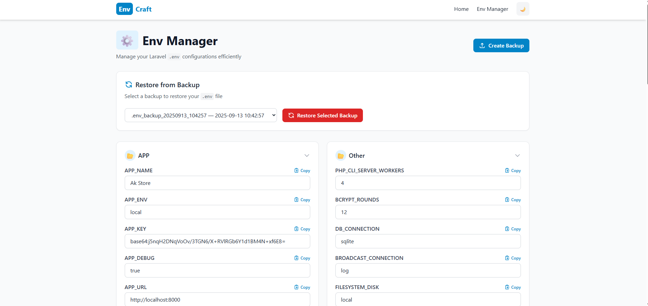Image resolution: width=648 pixels, height=306 pixels.
Task: Copy the PHP_CLI_SERVER_WORKERS value
Action: pyautogui.click(x=513, y=171)
